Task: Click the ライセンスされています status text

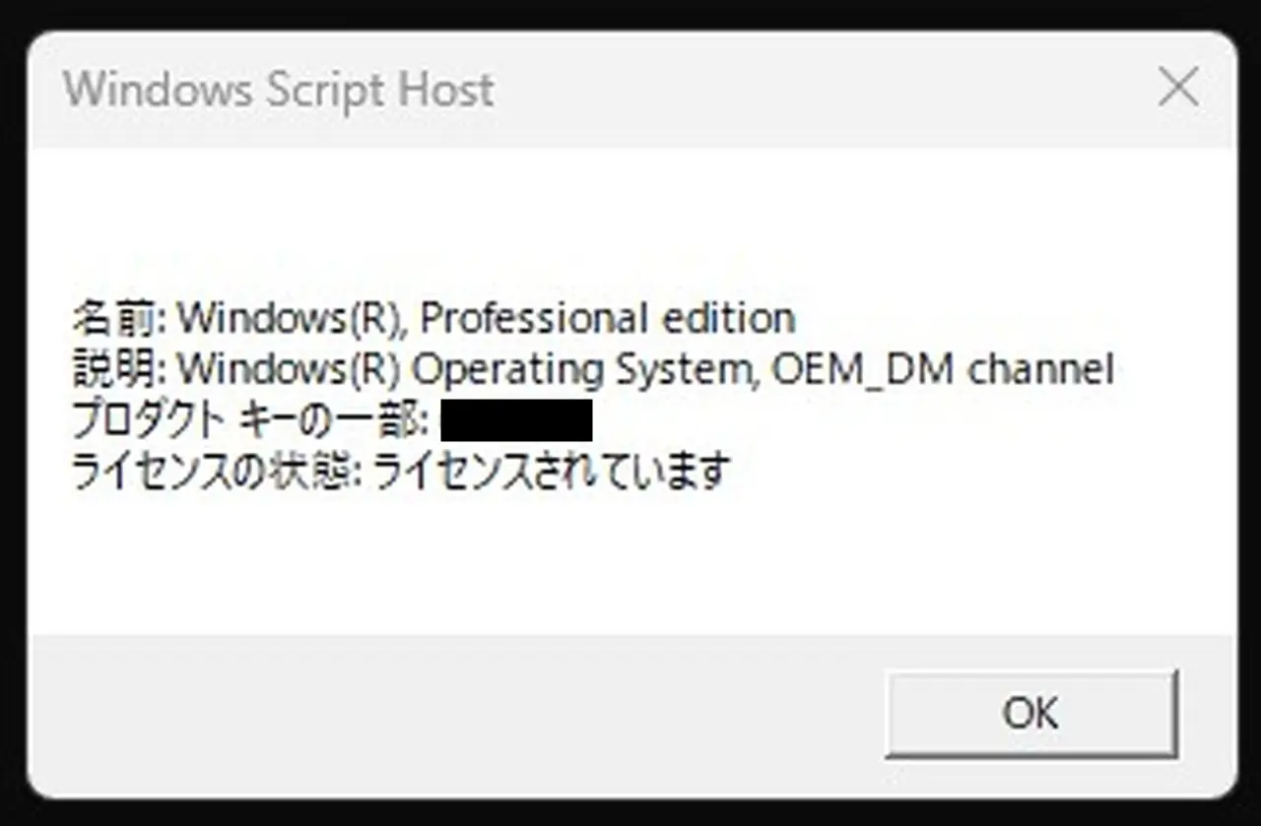Action: click(x=552, y=473)
